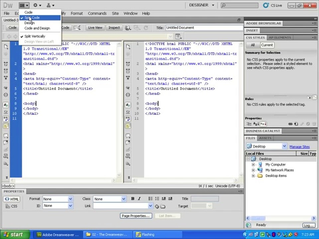The image size is (319, 239).
Task: Open the Link field dropdown arrow
Action: click(x=150, y=206)
